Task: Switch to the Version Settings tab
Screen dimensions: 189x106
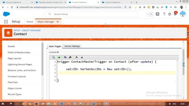Action: (x=72, y=46)
